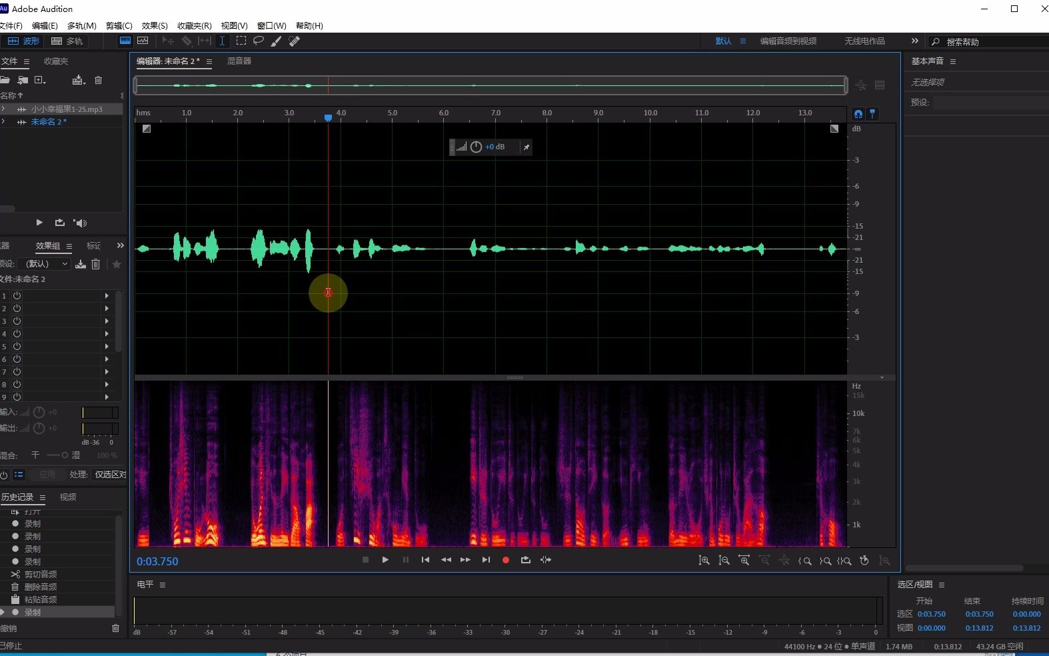Start recording with the red record button
Viewport: 1049px width, 656px height.
click(x=506, y=560)
